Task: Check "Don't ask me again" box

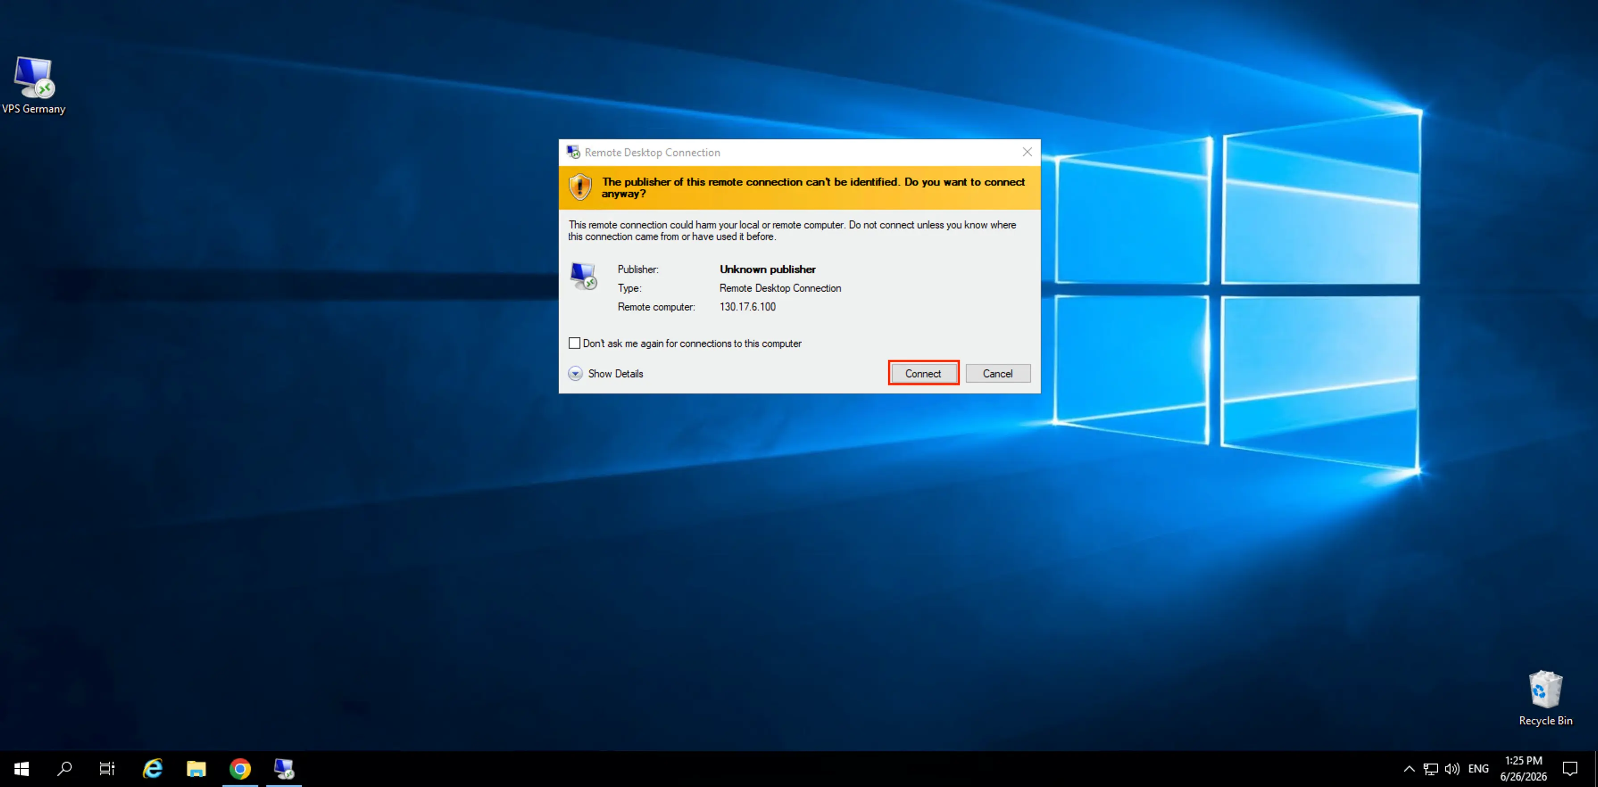Action: point(574,343)
